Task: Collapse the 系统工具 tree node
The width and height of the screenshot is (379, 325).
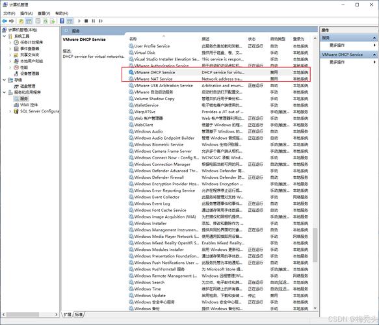Action: [x=5, y=36]
